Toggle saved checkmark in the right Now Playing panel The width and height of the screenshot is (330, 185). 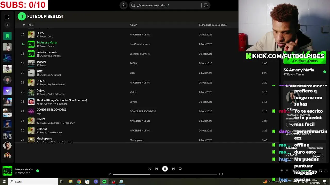pos(325,72)
